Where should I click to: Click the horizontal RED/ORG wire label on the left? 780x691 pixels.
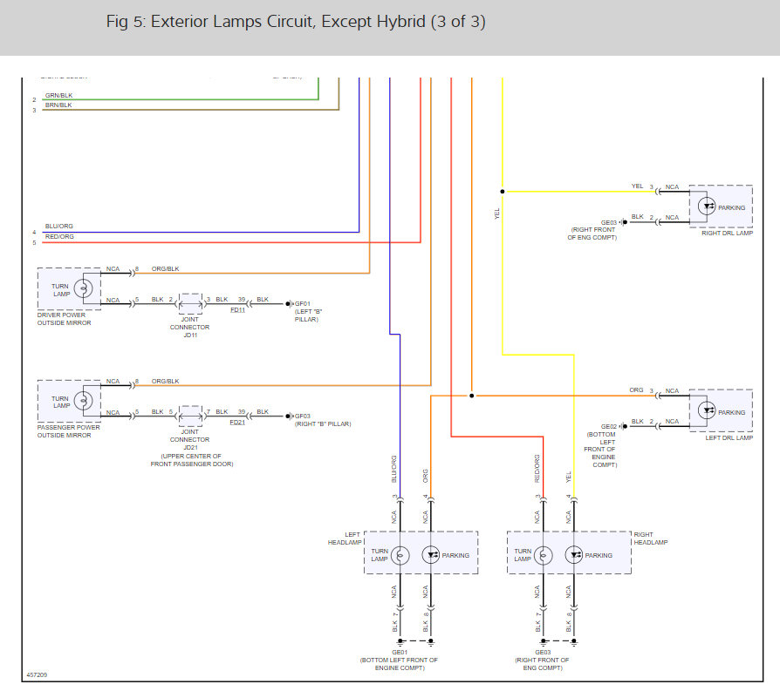[x=59, y=236]
